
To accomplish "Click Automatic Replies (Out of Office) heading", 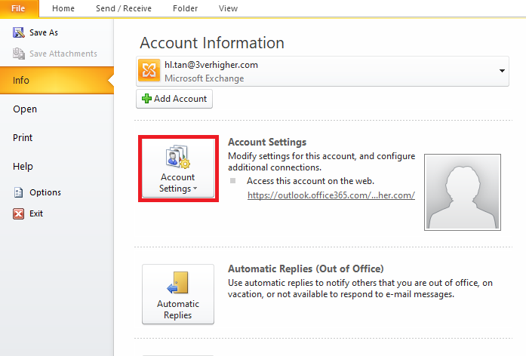I will click(x=306, y=269).
